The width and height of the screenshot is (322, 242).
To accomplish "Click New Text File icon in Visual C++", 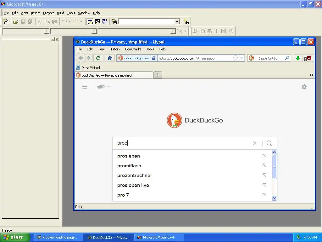I will click(6, 22).
